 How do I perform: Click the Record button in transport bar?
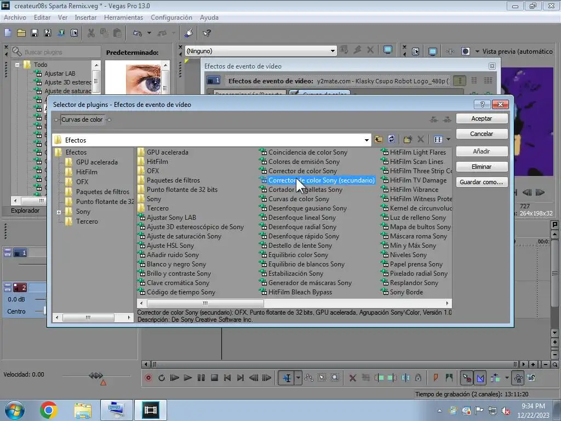[x=148, y=378]
